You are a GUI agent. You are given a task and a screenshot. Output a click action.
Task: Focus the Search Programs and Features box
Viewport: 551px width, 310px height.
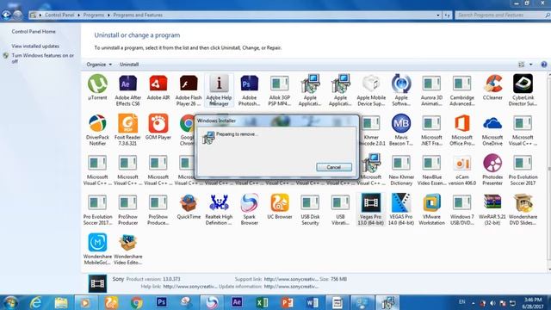tap(500, 15)
